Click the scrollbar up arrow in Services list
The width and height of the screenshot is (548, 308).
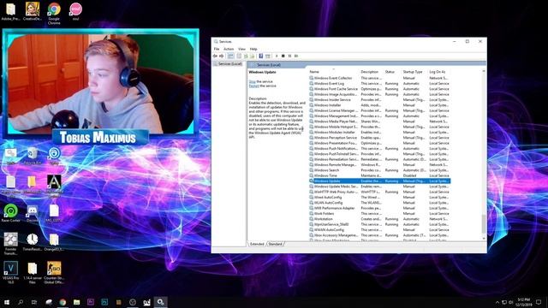pos(484,71)
